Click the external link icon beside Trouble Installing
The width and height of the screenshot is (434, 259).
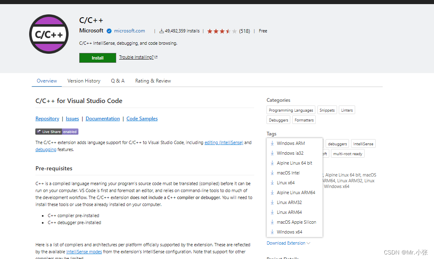click(x=156, y=57)
